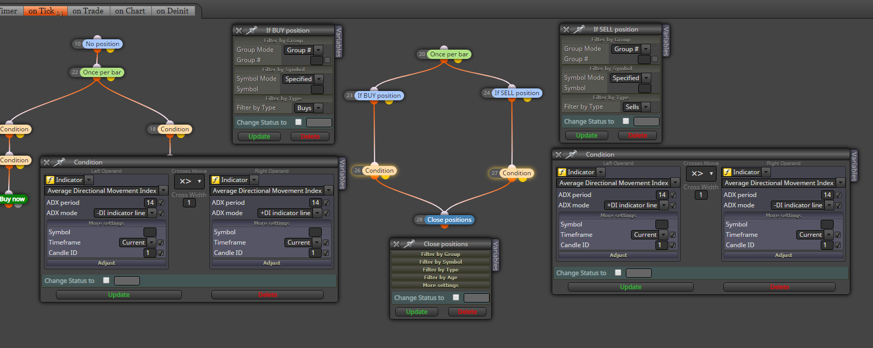Open Group Mode dropdown in If BUY position panel
The width and height of the screenshot is (873, 348).
303,50
